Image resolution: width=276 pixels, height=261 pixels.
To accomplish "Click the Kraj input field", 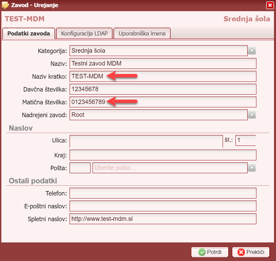I will 163,155.
